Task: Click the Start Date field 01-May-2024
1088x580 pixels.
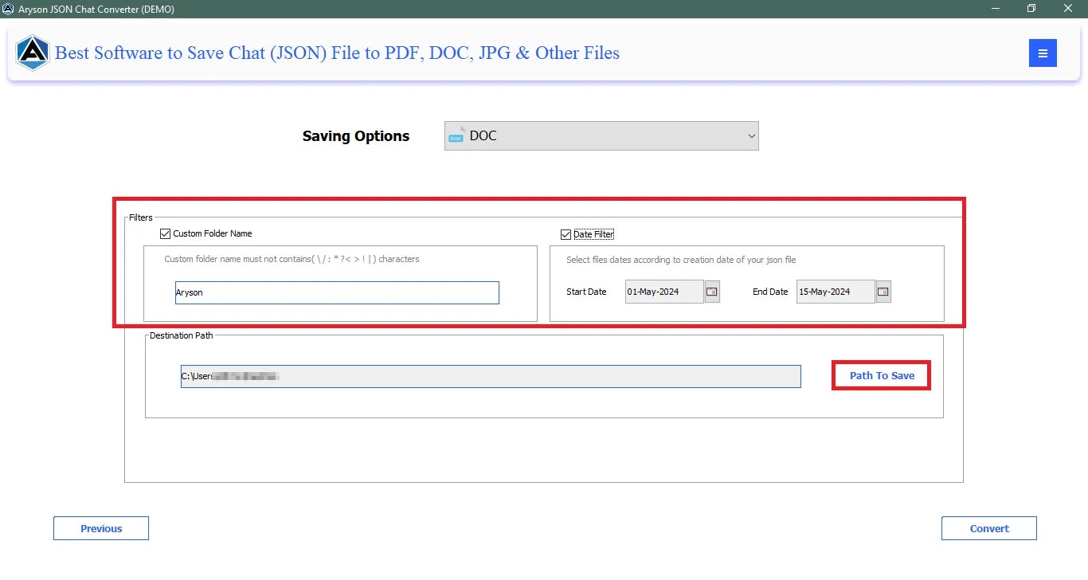Action: pos(664,292)
